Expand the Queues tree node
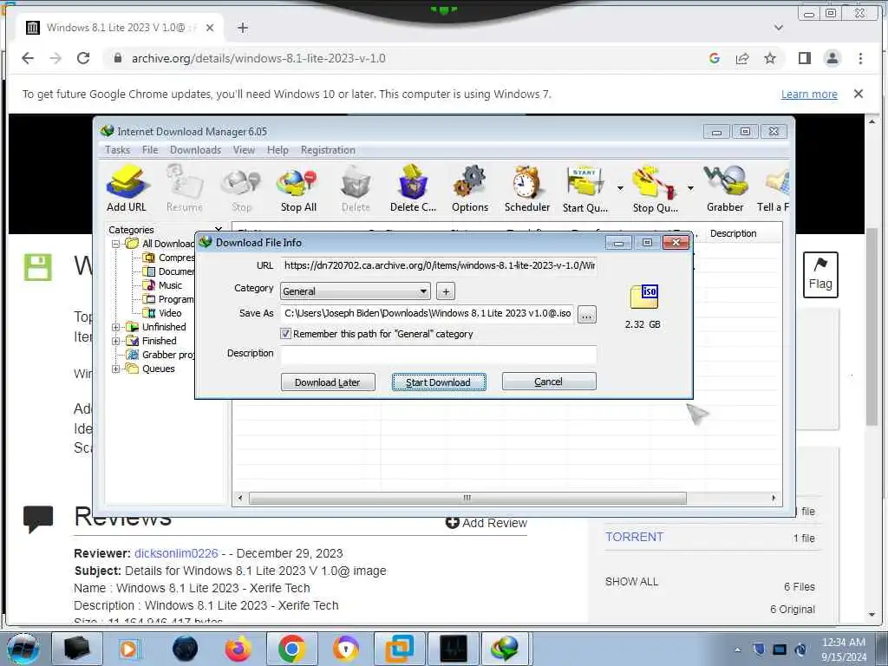The height and width of the screenshot is (666, 888). point(115,369)
